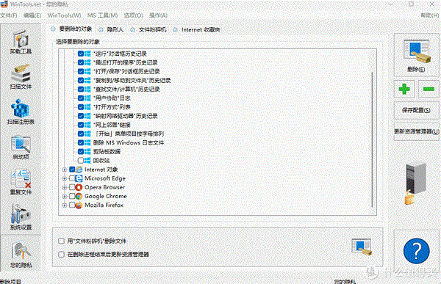Click the 更新资源管理器(U) button
The height and width of the screenshot is (284, 441).
pyautogui.click(x=416, y=131)
